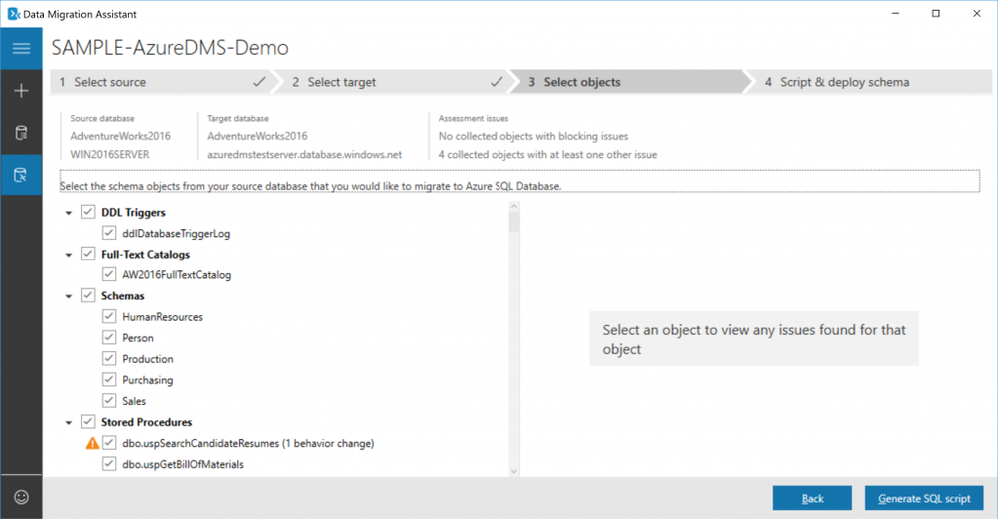Click Generate SQL script button
This screenshot has height=519, width=998.
click(924, 498)
